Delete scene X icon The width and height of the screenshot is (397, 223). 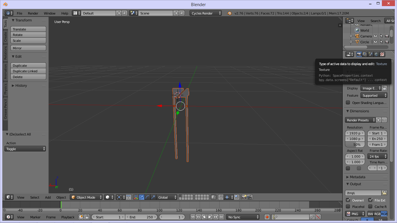pyautogui.click(x=182, y=13)
